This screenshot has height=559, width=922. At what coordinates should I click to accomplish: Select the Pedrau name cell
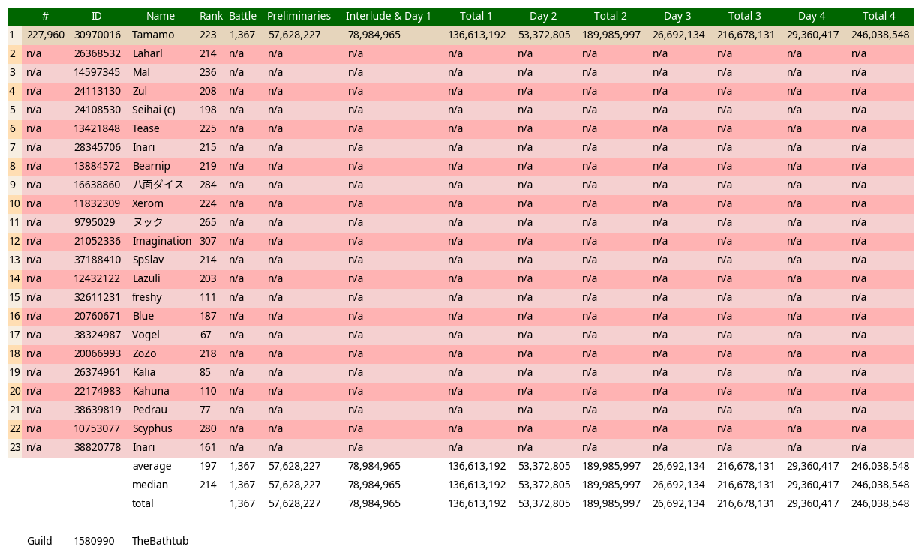(149, 410)
